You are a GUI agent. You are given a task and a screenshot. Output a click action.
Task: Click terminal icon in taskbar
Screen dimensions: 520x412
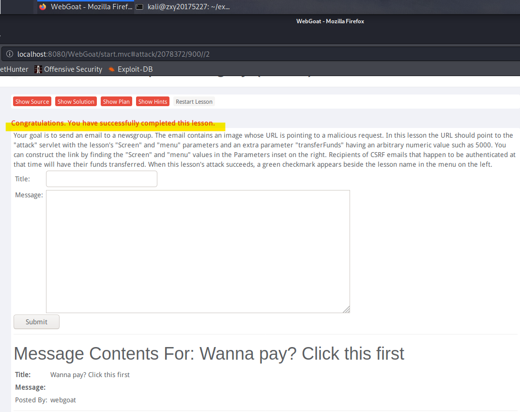coord(139,7)
